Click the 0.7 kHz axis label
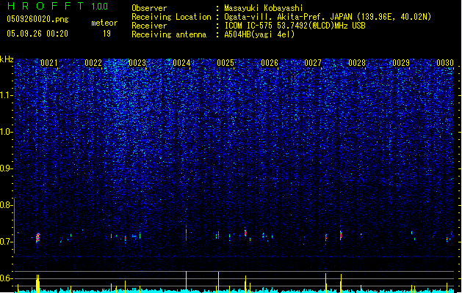Viewport: 462px width, 293px height. [x=7, y=242]
